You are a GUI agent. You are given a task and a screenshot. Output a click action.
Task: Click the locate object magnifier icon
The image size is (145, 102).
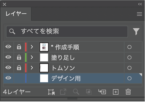[x=76, y=92]
